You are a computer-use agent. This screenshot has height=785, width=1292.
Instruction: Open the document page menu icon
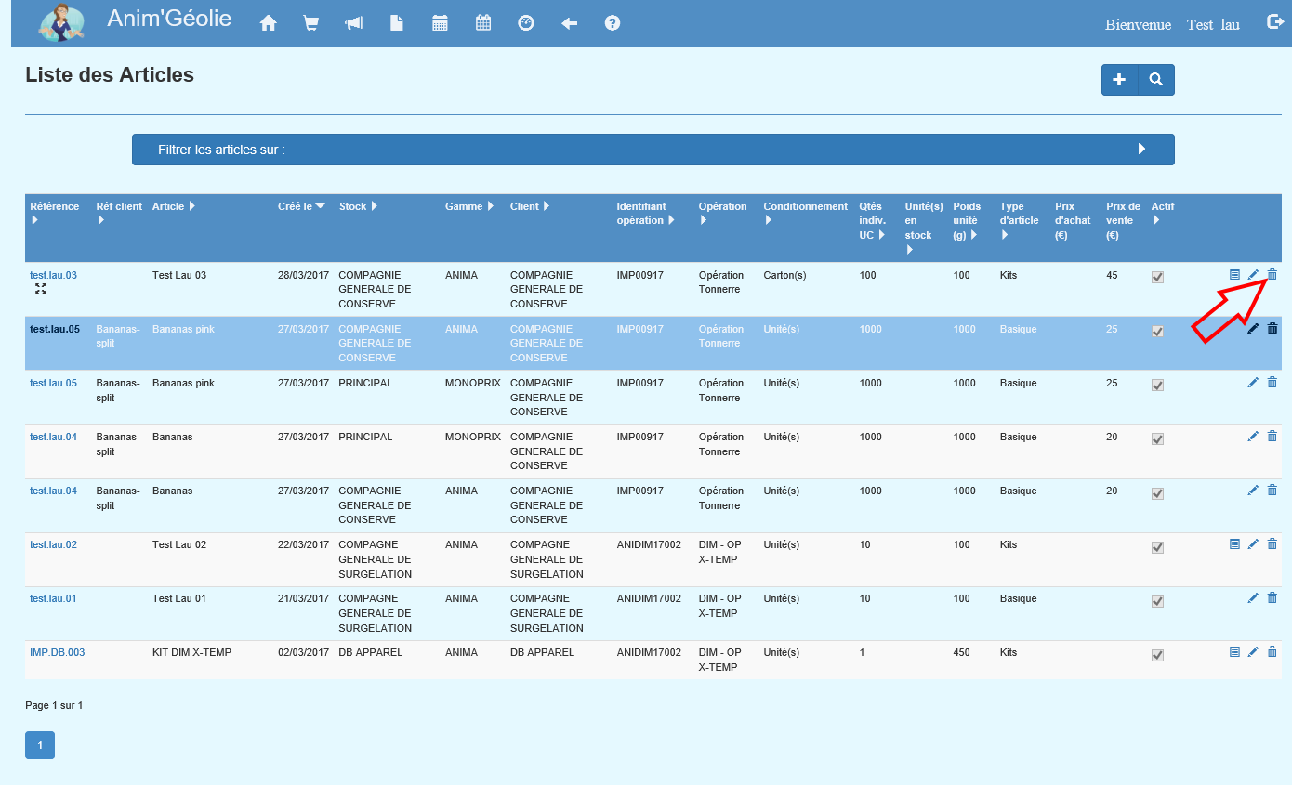point(397,24)
